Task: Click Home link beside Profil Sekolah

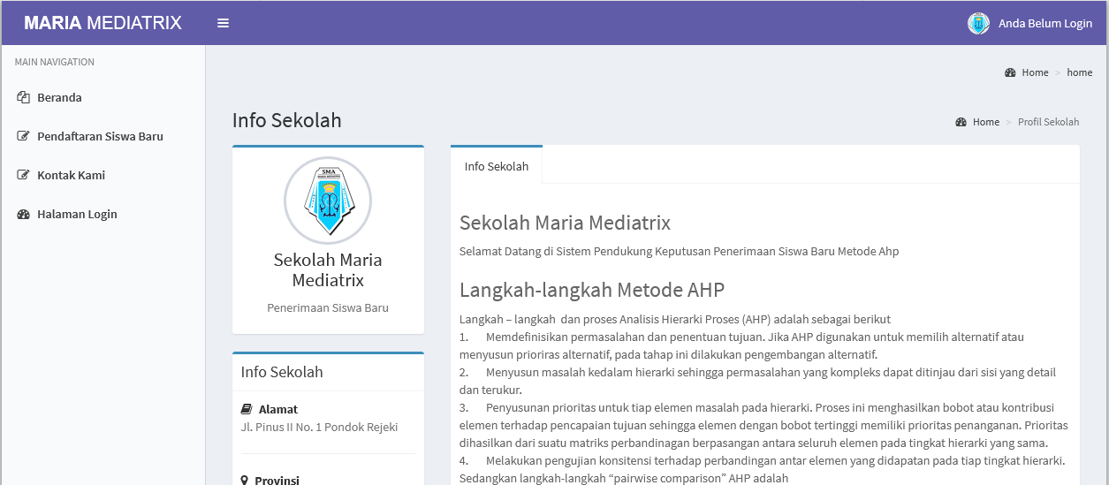Action: tap(985, 122)
